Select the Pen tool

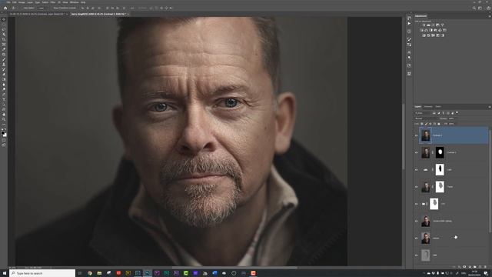click(4, 95)
